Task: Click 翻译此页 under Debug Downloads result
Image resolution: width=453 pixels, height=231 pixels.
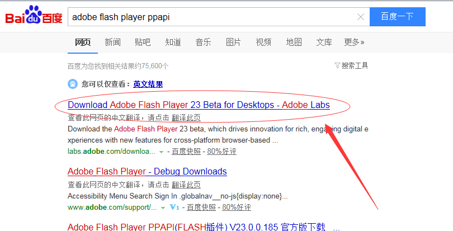Action: (186, 185)
